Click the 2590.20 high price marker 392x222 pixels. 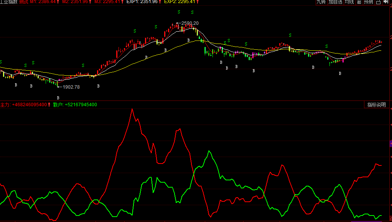point(189,23)
